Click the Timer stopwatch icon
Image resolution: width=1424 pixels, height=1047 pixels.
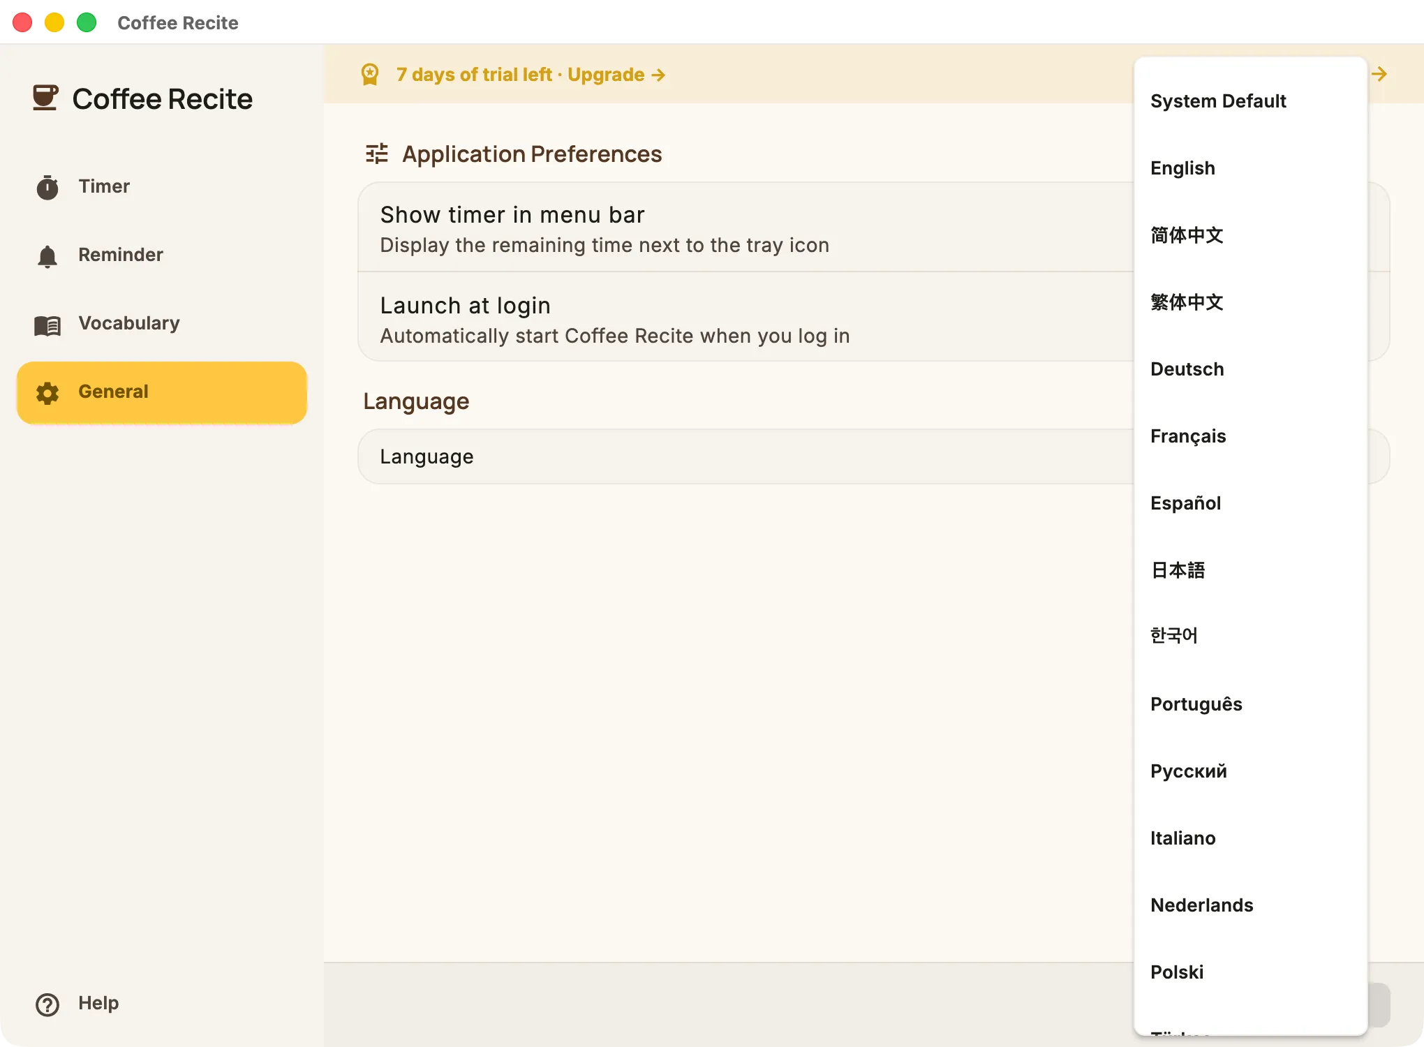tap(47, 187)
